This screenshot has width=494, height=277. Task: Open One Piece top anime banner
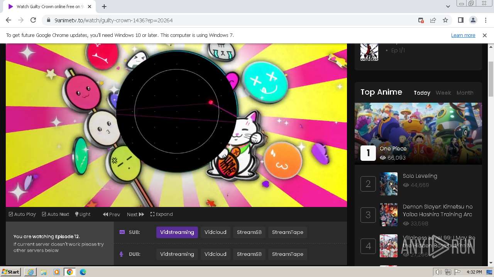click(418, 133)
